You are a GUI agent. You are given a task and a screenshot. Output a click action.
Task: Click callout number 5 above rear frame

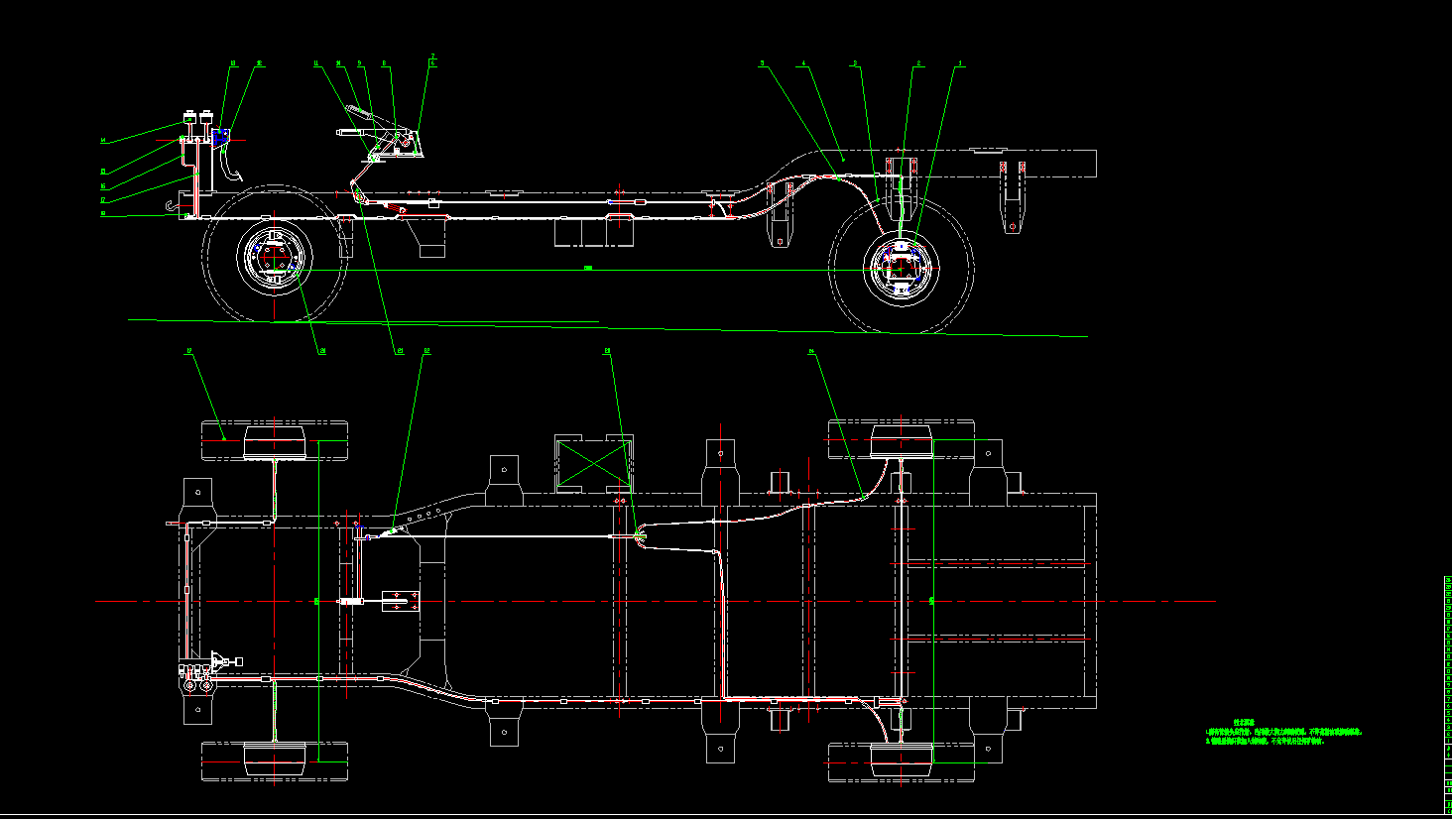click(763, 63)
